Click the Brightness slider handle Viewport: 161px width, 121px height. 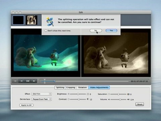[78, 94]
